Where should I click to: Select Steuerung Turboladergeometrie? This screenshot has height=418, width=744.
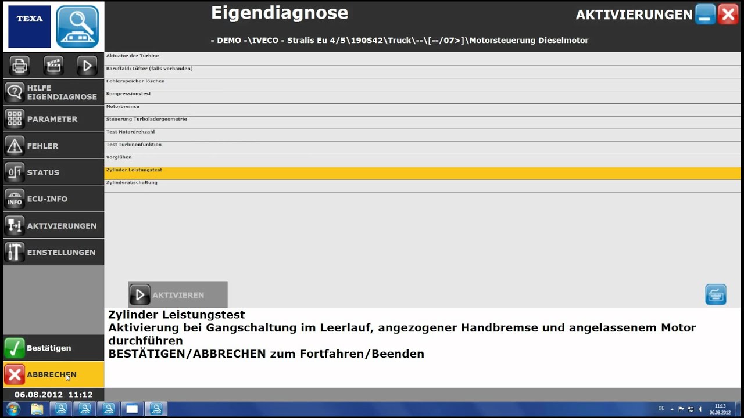[423, 122]
